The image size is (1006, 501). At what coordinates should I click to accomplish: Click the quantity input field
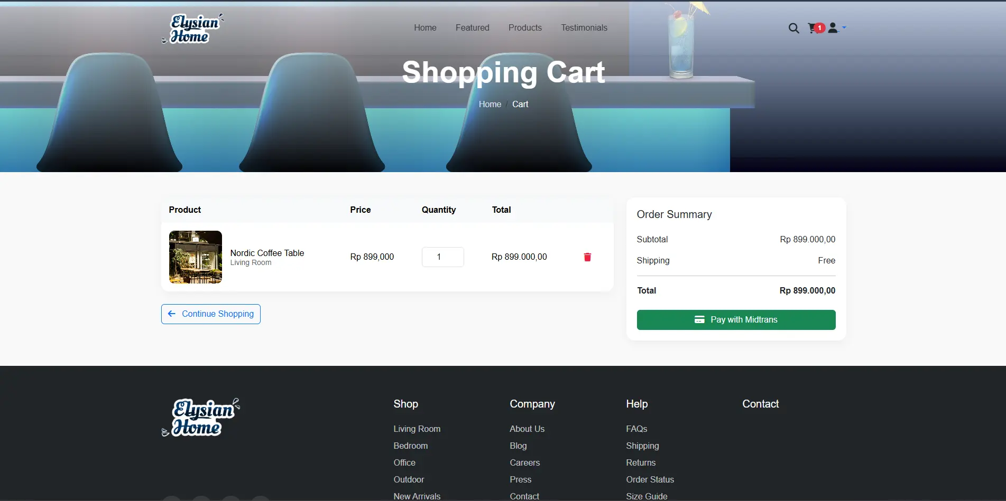point(442,257)
